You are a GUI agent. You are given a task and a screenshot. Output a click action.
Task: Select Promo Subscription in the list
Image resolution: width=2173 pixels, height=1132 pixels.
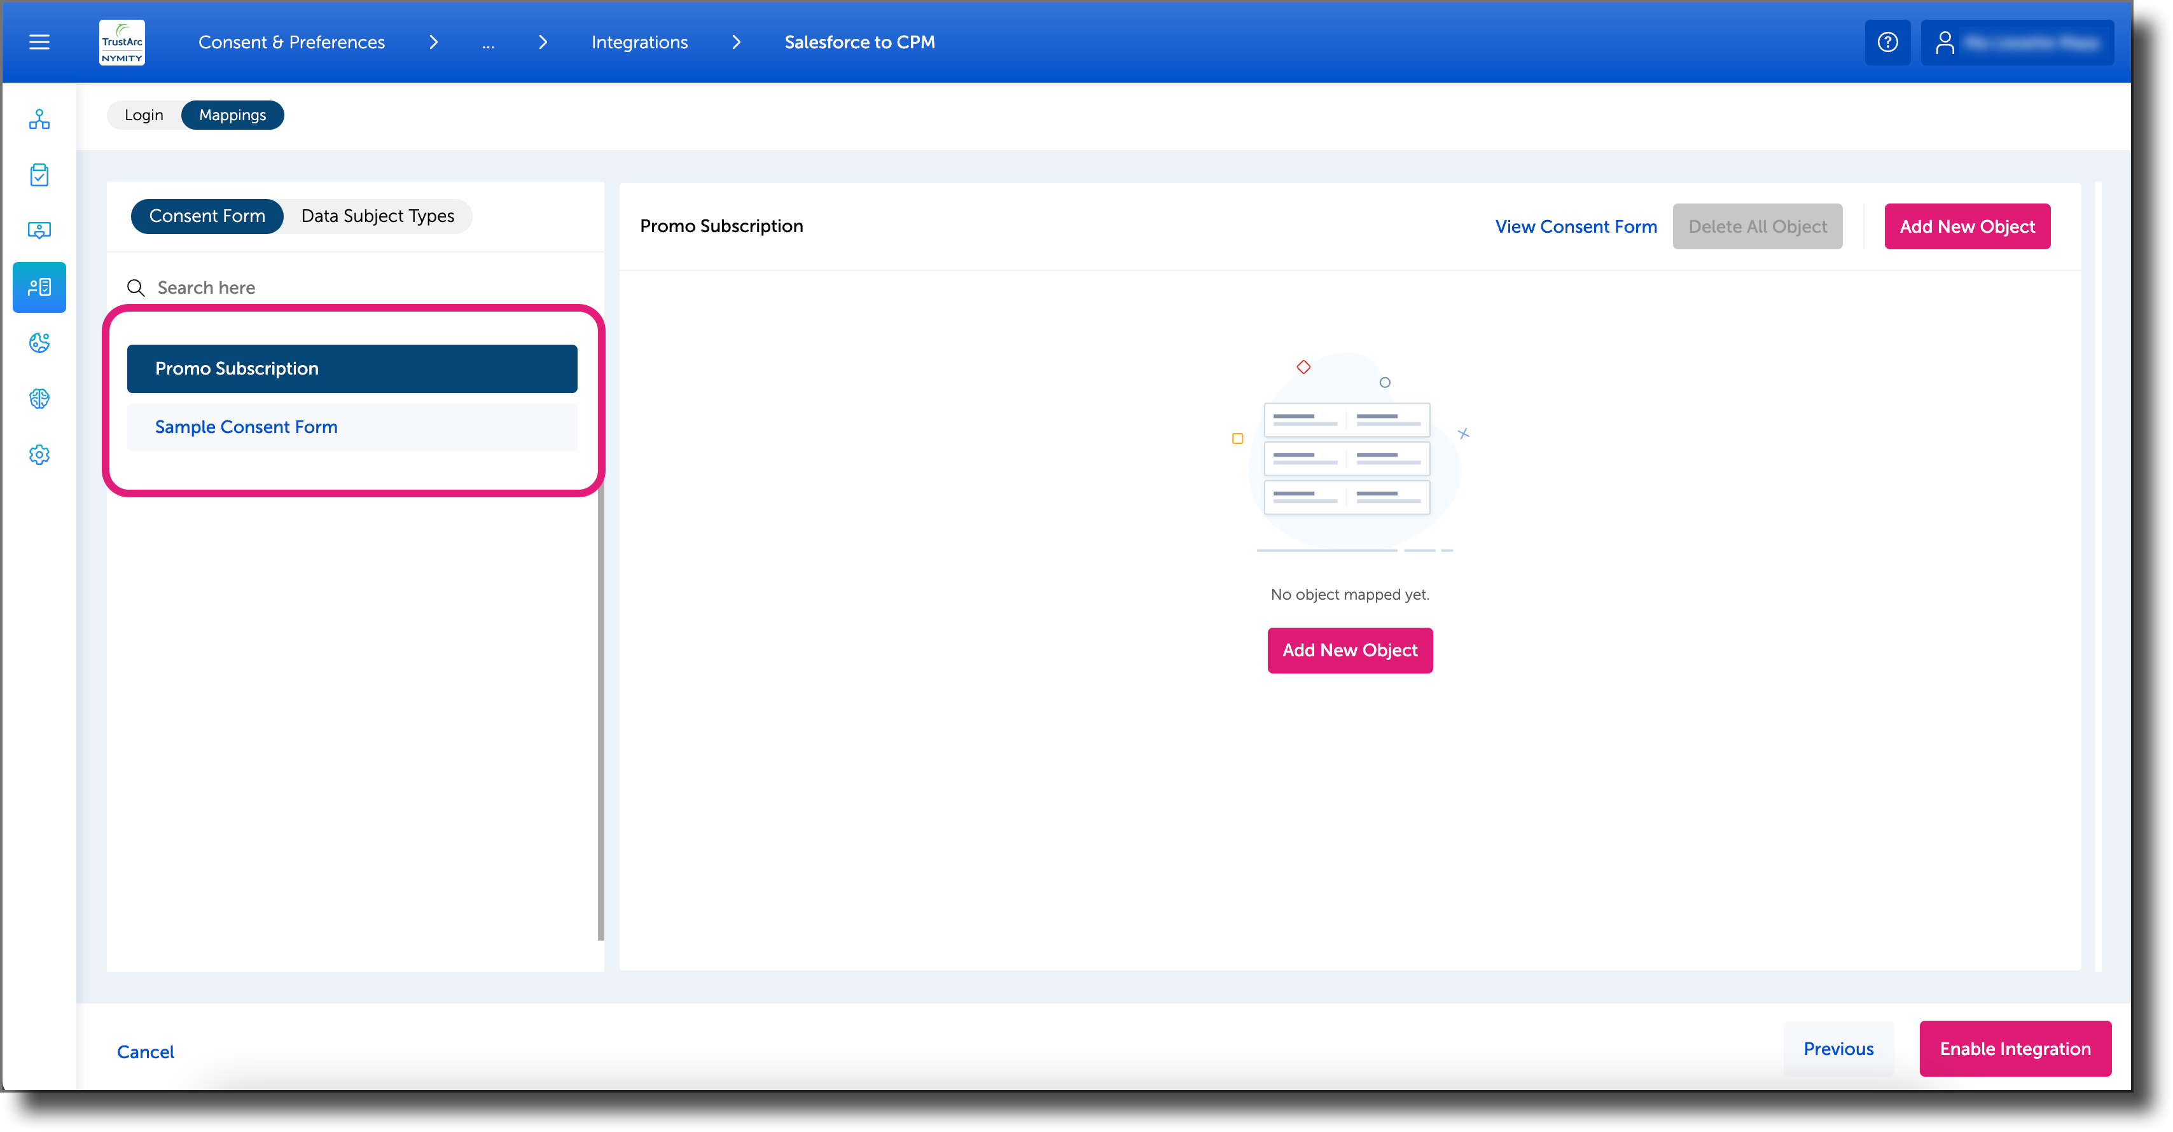[x=352, y=369]
